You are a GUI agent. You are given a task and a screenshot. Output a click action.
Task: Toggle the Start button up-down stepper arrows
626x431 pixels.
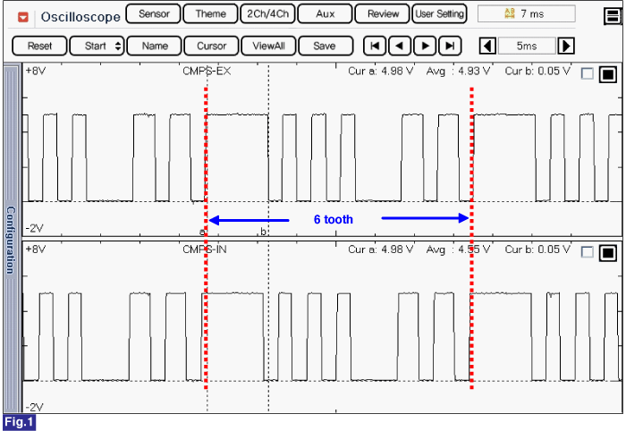click(118, 46)
